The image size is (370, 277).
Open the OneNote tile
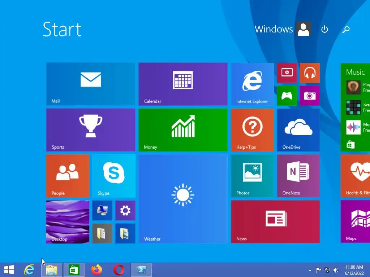298,176
